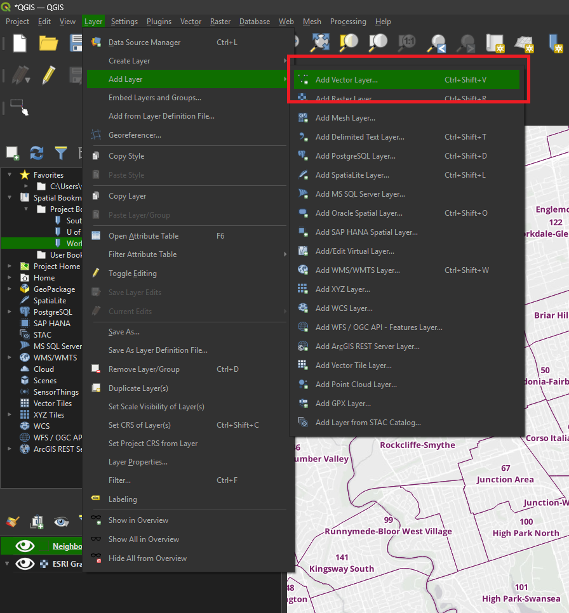This screenshot has height=613, width=569.
Task: Click the browser Refresh icon
Action: coord(37,153)
